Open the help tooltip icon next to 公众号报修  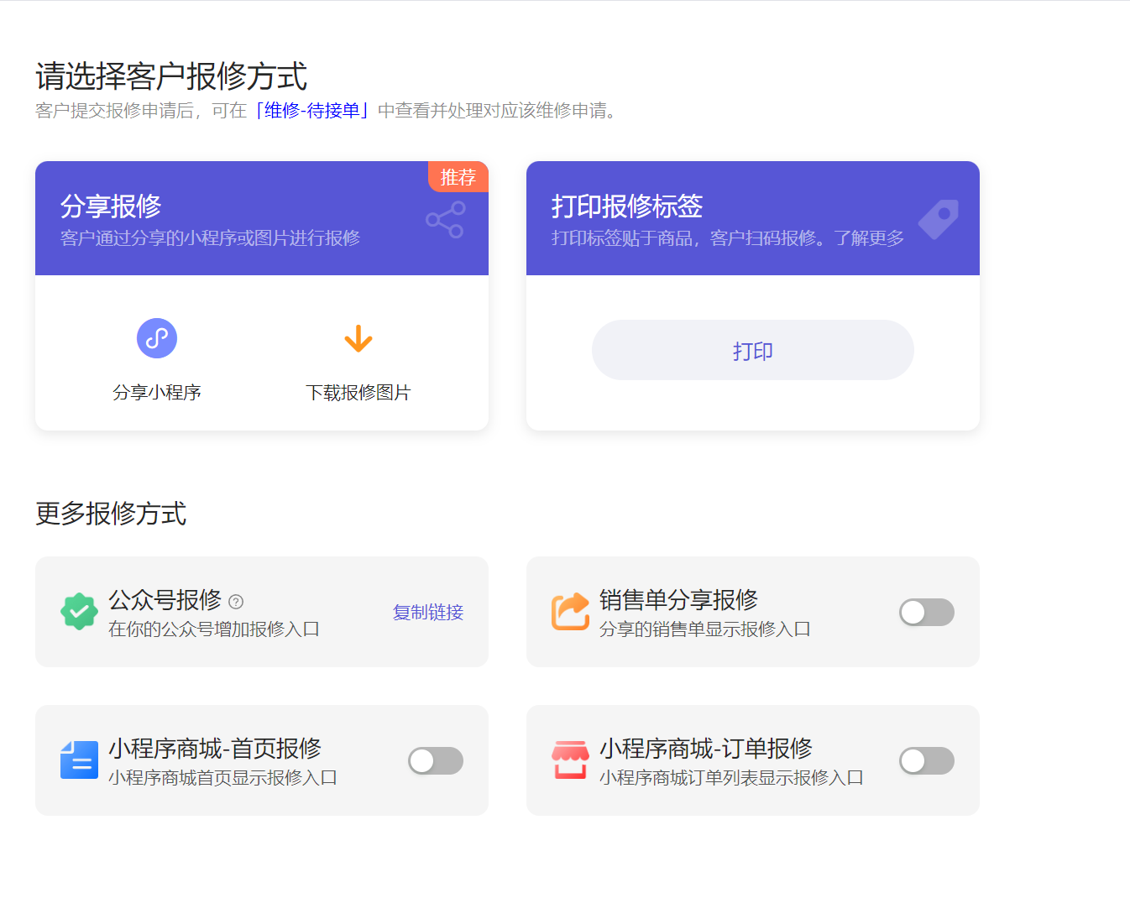click(x=238, y=600)
